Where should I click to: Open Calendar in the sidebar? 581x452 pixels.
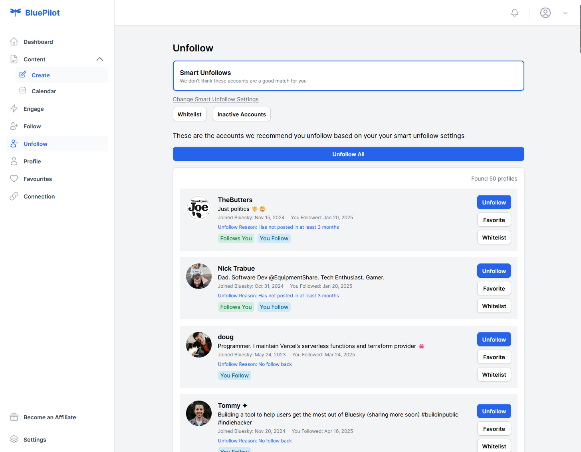(44, 91)
